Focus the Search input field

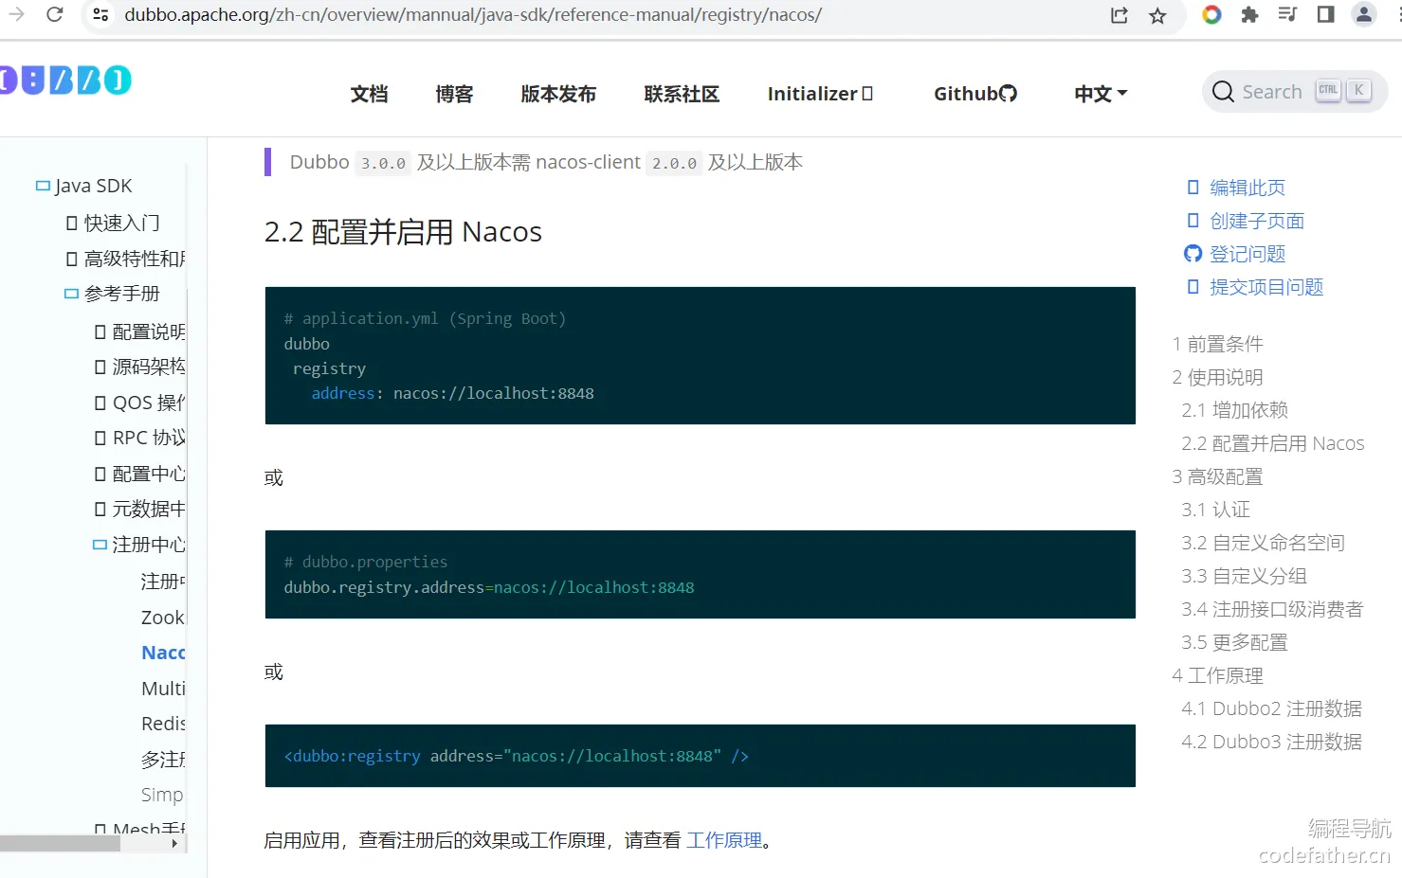1295,92
